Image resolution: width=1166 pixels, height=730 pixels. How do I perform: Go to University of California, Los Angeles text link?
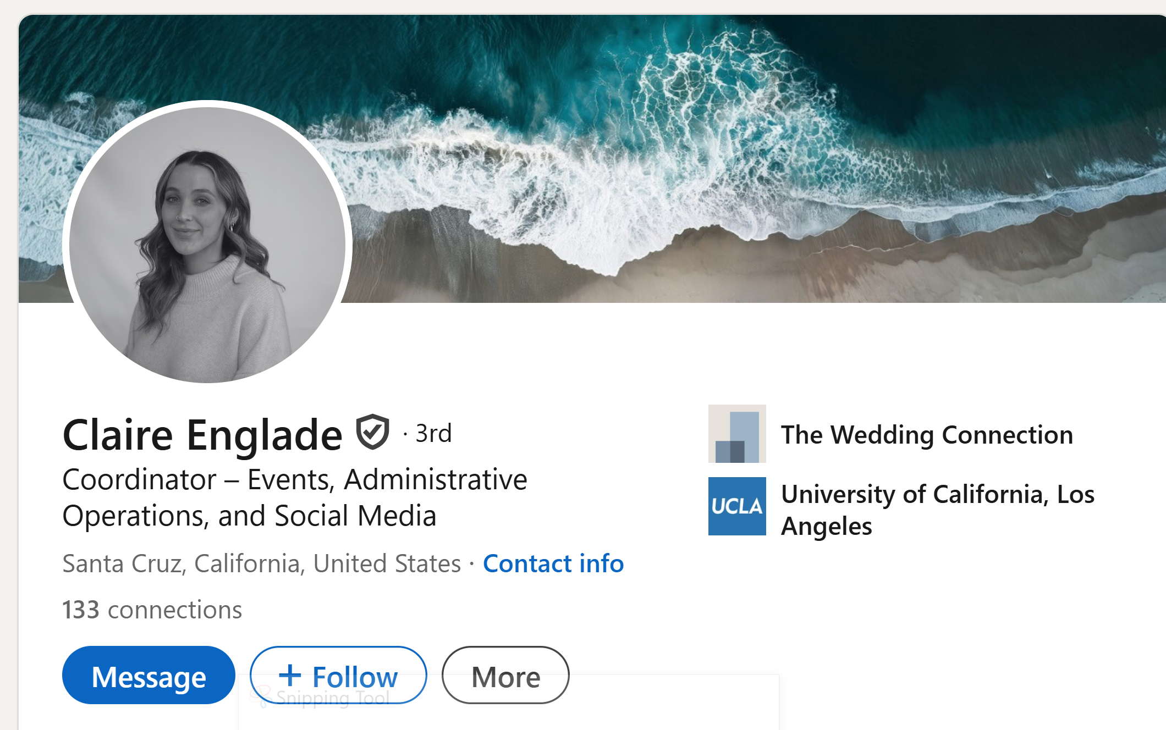[937, 494]
